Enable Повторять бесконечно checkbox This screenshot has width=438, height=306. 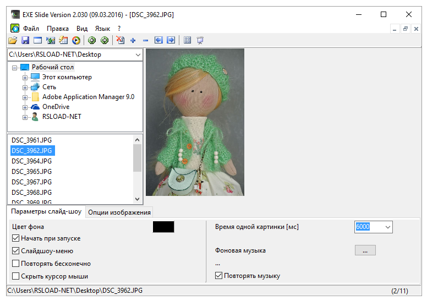point(15,263)
